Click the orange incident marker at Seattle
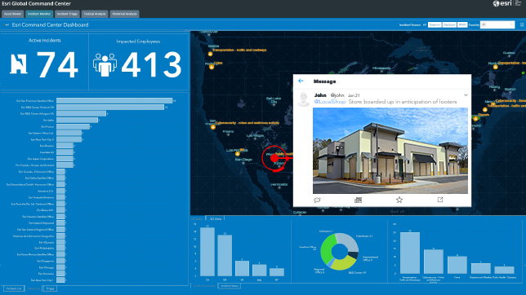Screen dimensions: 526x295 coord(210,54)
